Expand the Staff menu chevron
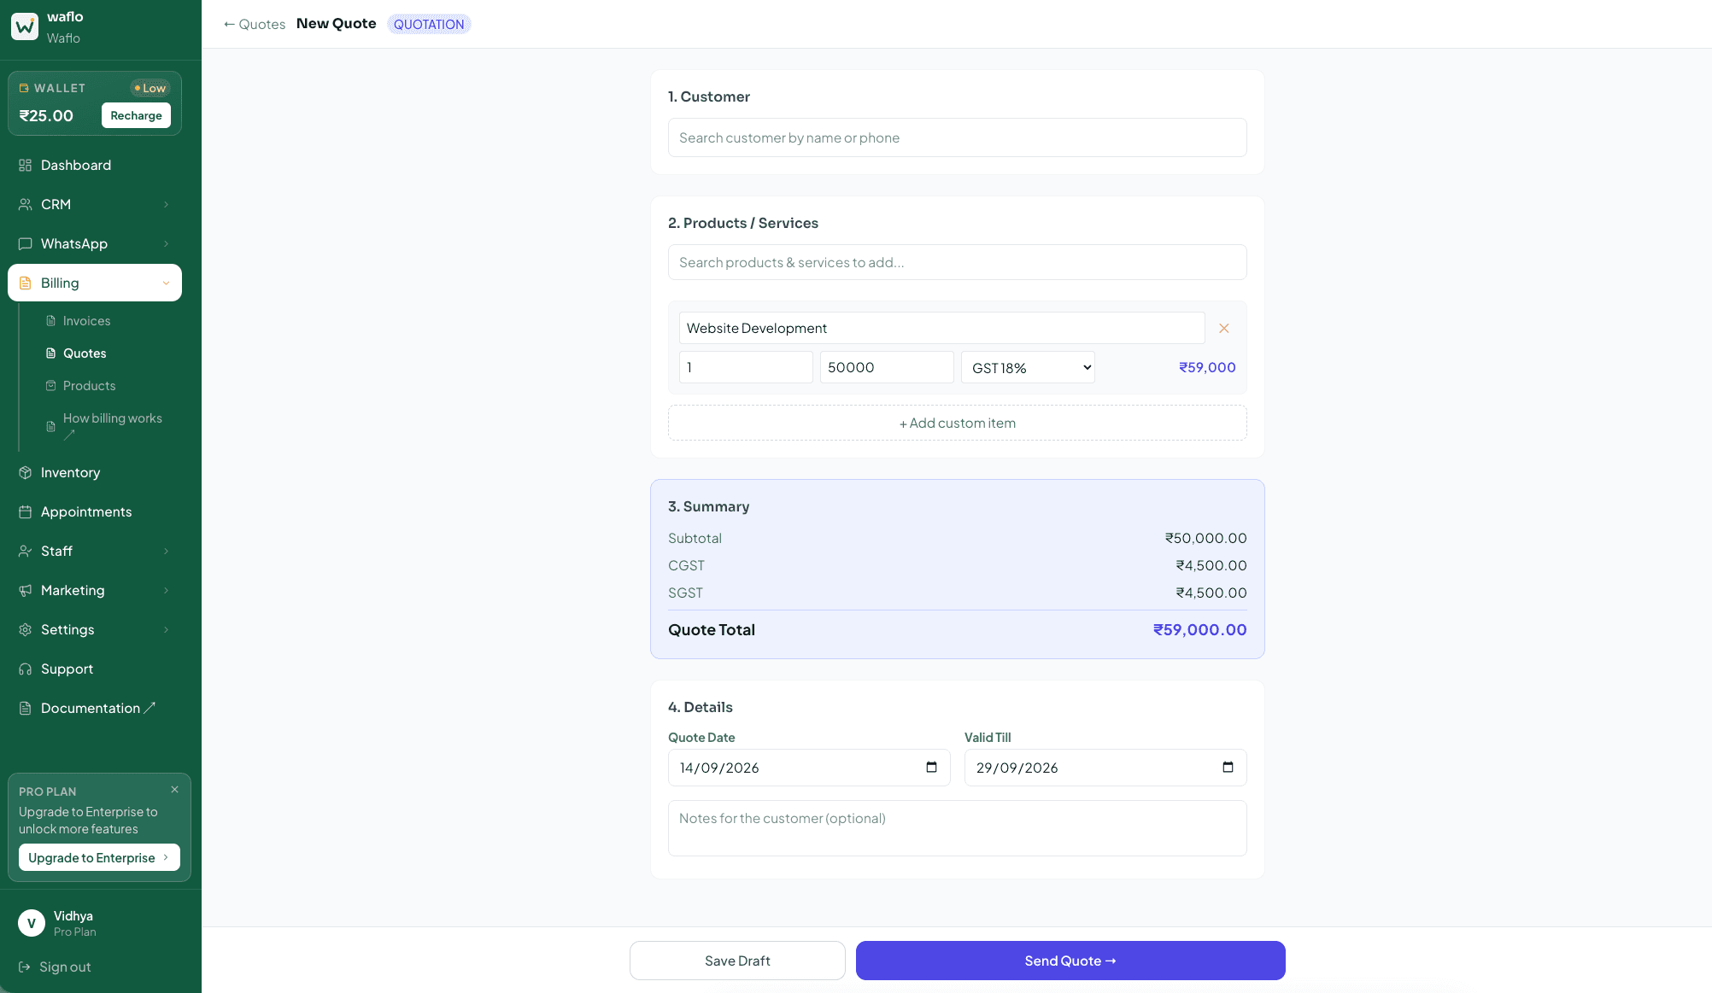The image size is (1712, 993). [166, 551]
